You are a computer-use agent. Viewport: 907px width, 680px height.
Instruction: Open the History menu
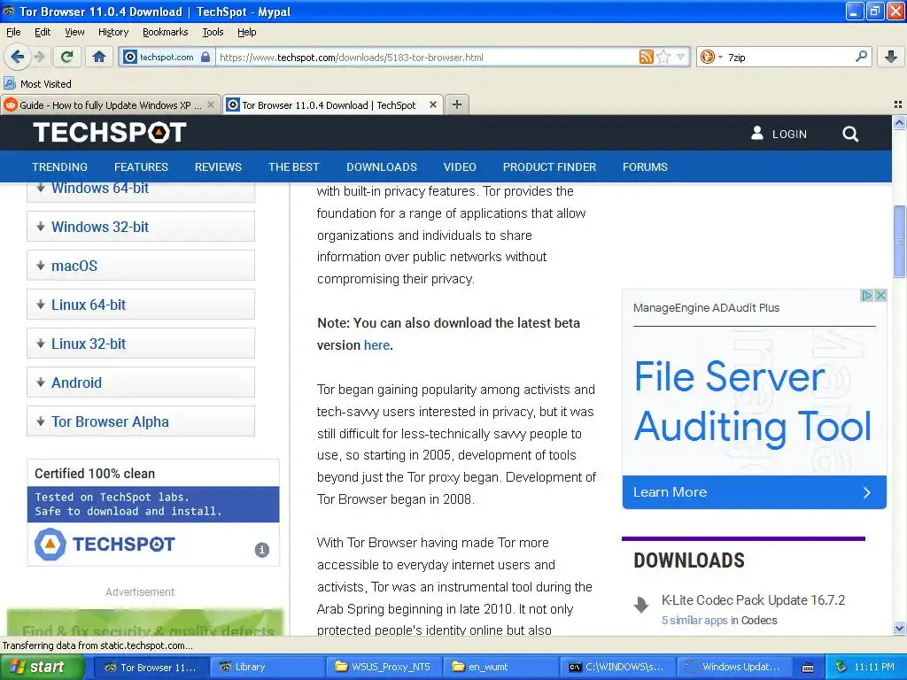click(112, 32)
